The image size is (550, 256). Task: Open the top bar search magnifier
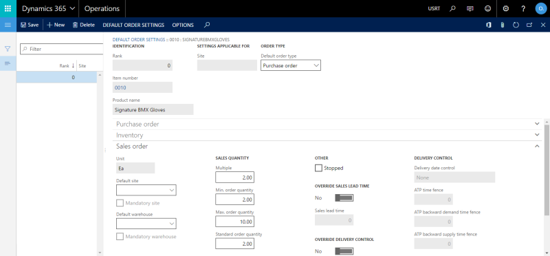452,9
